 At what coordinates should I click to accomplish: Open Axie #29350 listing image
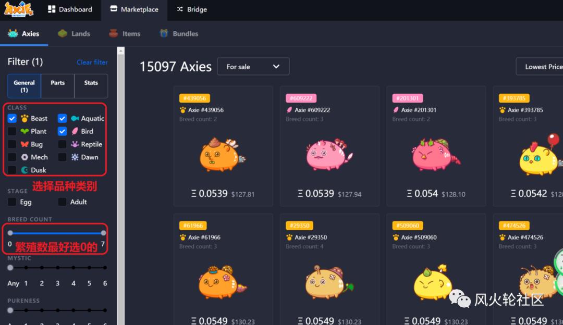click(x=329, y=282)
